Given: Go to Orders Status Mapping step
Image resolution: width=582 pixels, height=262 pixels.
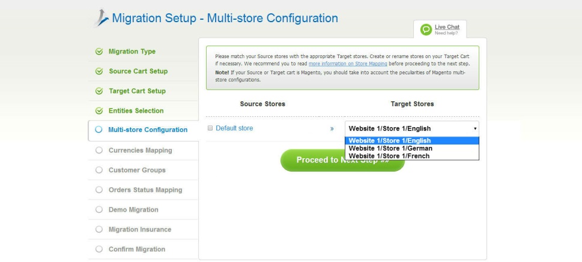Looking at the screenshot, I should click(145, 190).
